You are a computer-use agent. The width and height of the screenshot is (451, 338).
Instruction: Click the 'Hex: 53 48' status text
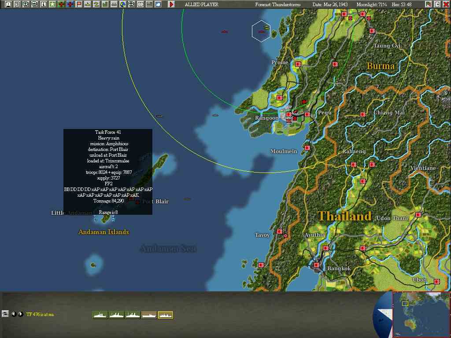[x=402, y=4]
